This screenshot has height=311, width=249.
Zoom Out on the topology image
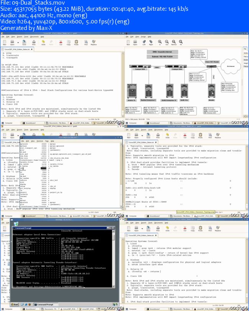click(x=167, y=42)
